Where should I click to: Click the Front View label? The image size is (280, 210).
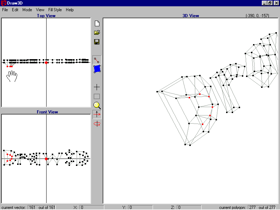47,112
